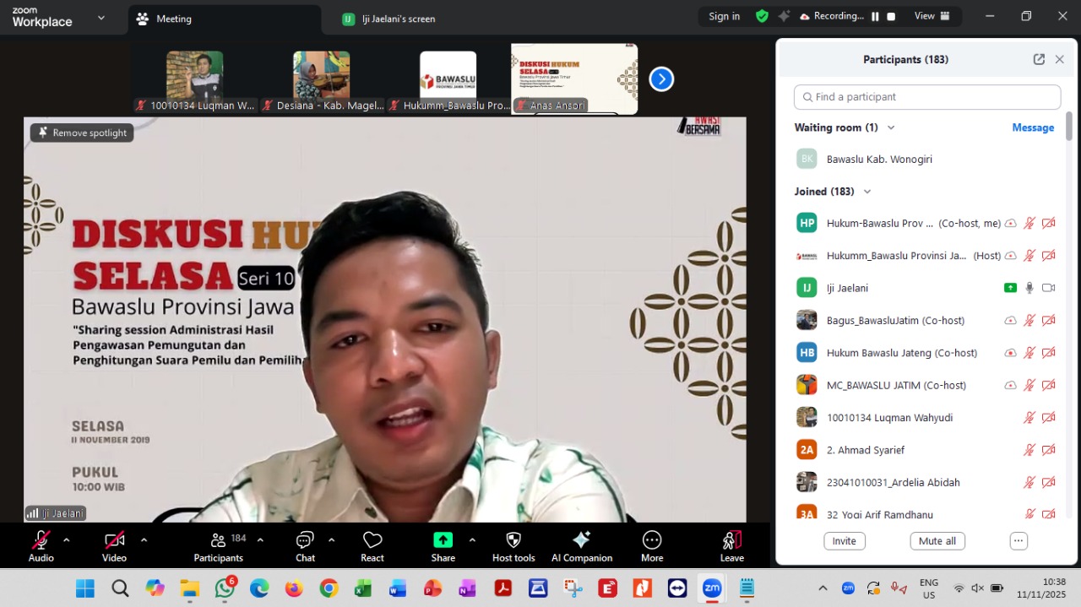This screenshot has height=607, width=1081.
Task: Launch AI Companion
Action: tap(581, 545)
